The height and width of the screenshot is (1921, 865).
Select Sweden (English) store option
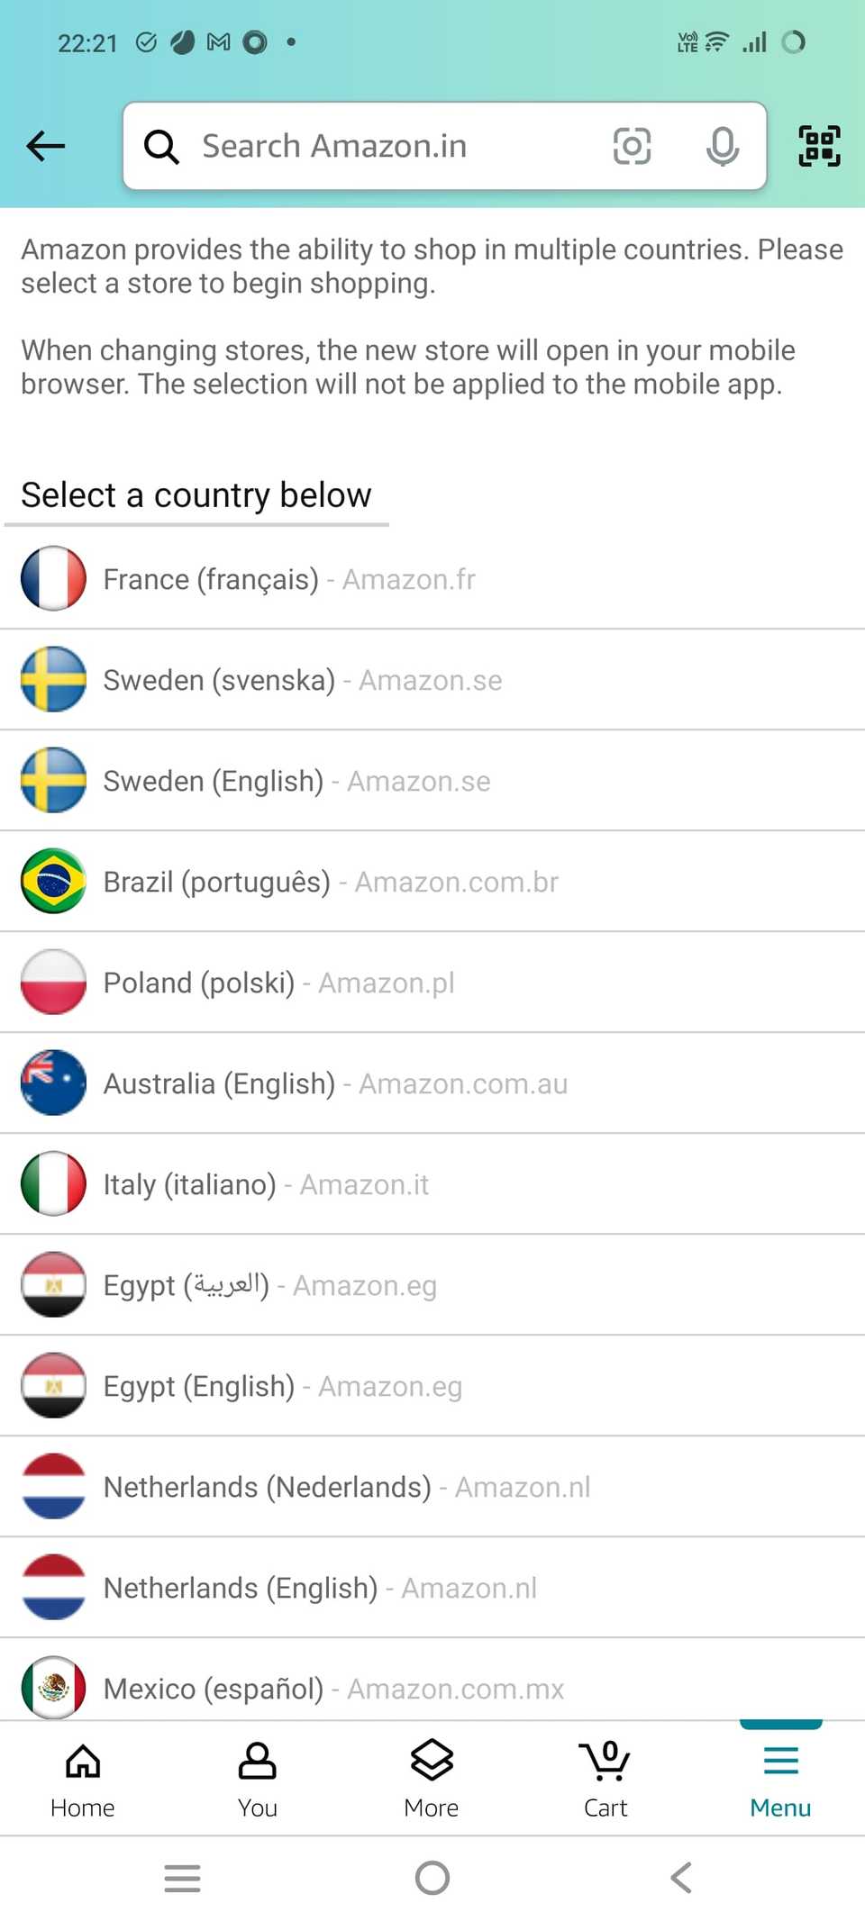pyautogui.click(x=296, y=781)
